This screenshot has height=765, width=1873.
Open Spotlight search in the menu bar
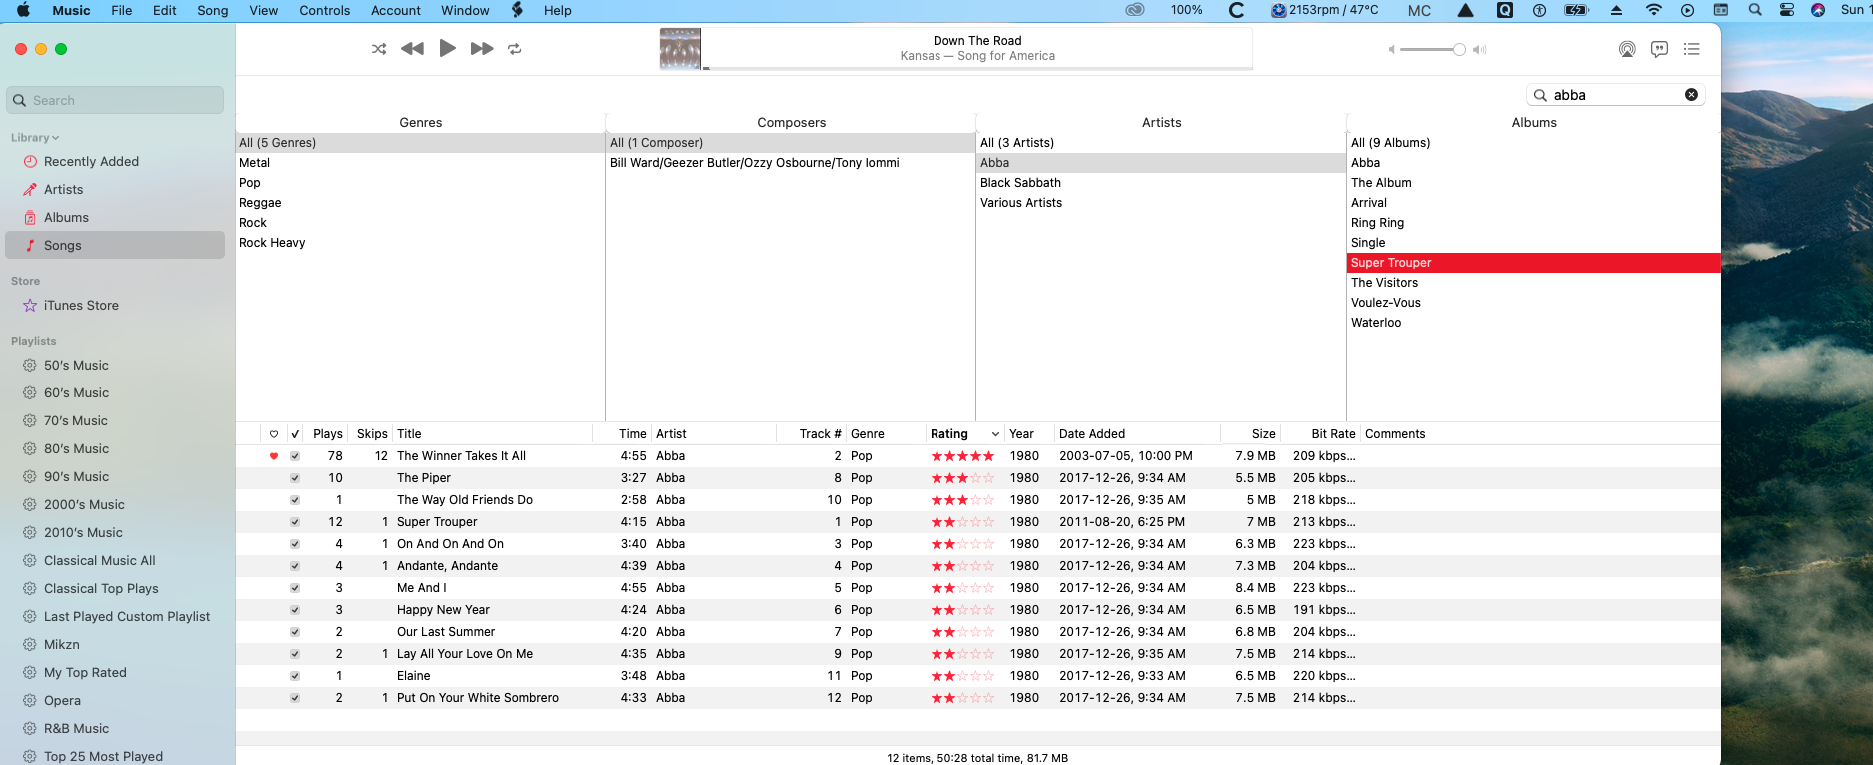tap(1755, 10)
